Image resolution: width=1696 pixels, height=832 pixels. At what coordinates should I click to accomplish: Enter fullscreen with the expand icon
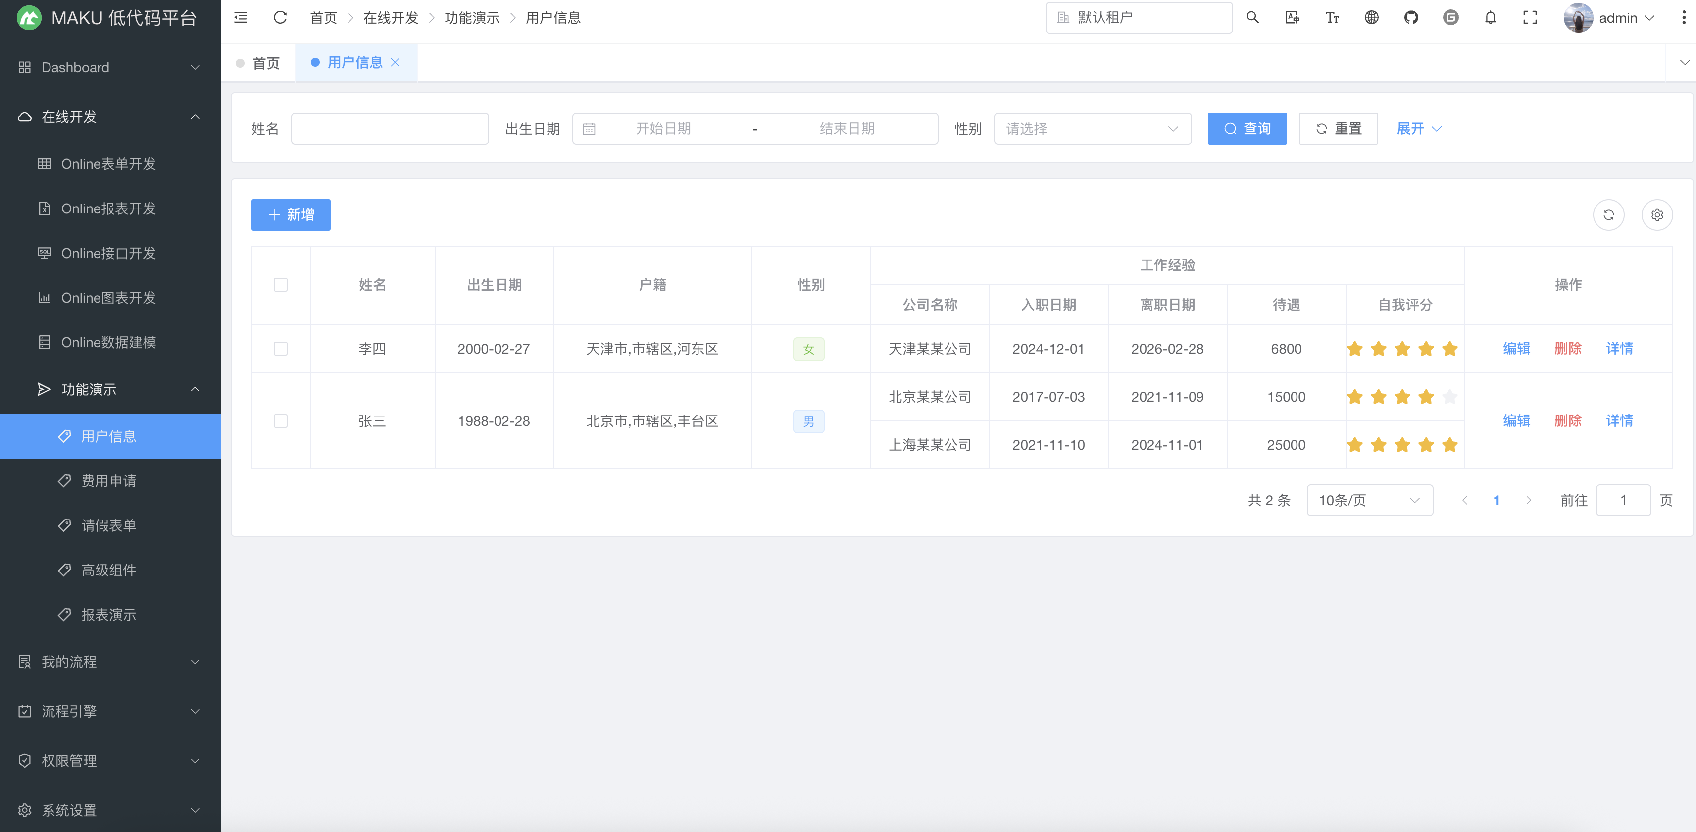click(x=1530, y=18)
